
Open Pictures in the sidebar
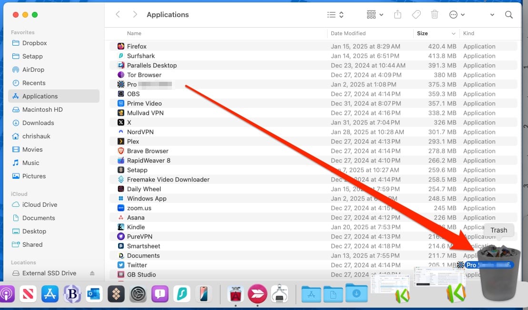tap(54, 176)
